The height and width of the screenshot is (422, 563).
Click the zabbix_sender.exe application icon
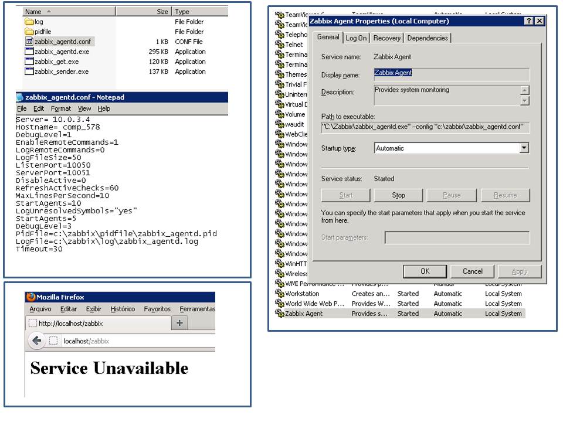(29, 72)
